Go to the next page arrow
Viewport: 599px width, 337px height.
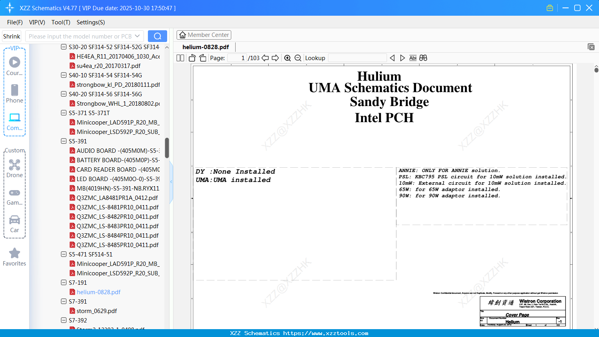[x=275, y=58]
